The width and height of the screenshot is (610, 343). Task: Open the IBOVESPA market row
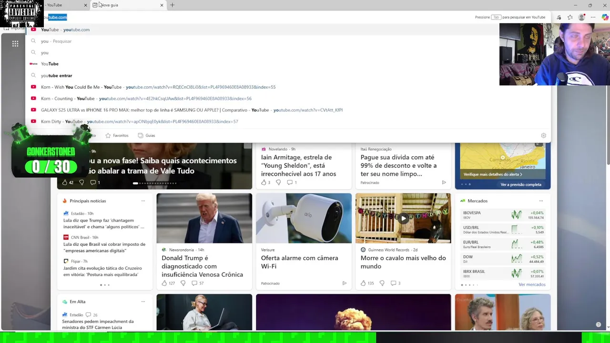coord(503,215)
